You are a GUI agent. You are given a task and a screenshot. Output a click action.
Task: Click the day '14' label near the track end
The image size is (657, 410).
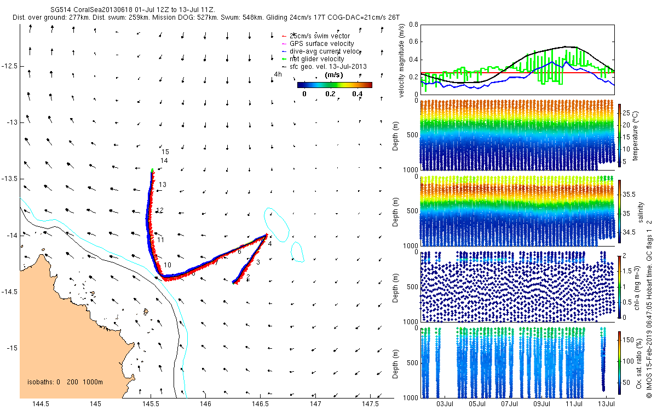[164, 161]
